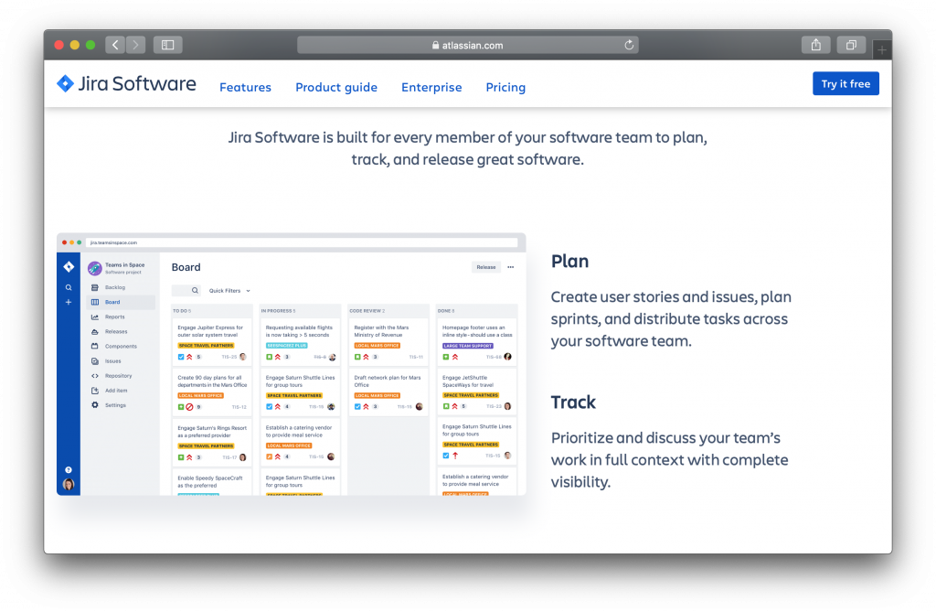Open the Enterprise menu item
The width and height of the screenshot is (936, 612).
(x=431, y=87)
